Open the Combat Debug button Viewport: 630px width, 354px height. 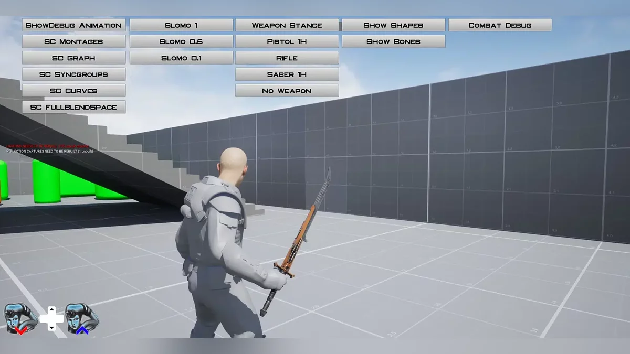pos(500,25)
